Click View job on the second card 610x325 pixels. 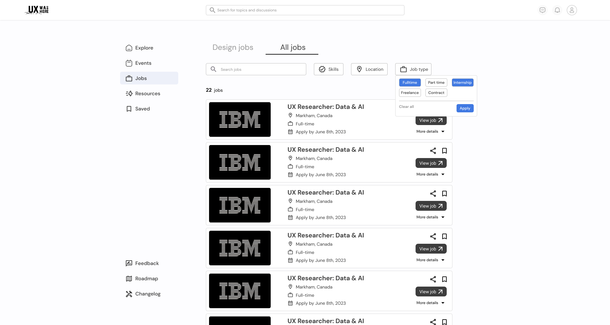click(431, 163)
